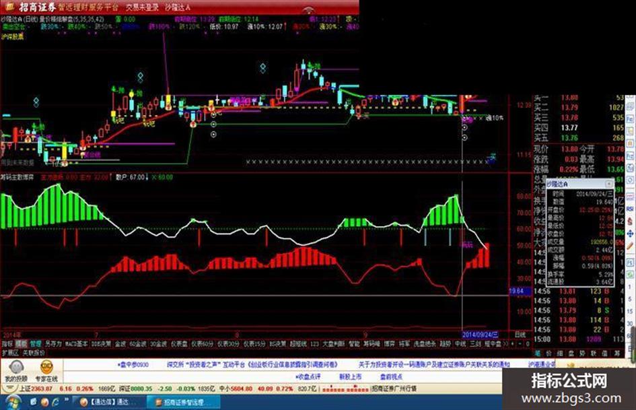Screen dimensions: 636x410
Task: Open the 收盘点评 link
Action: coord(308,377)
